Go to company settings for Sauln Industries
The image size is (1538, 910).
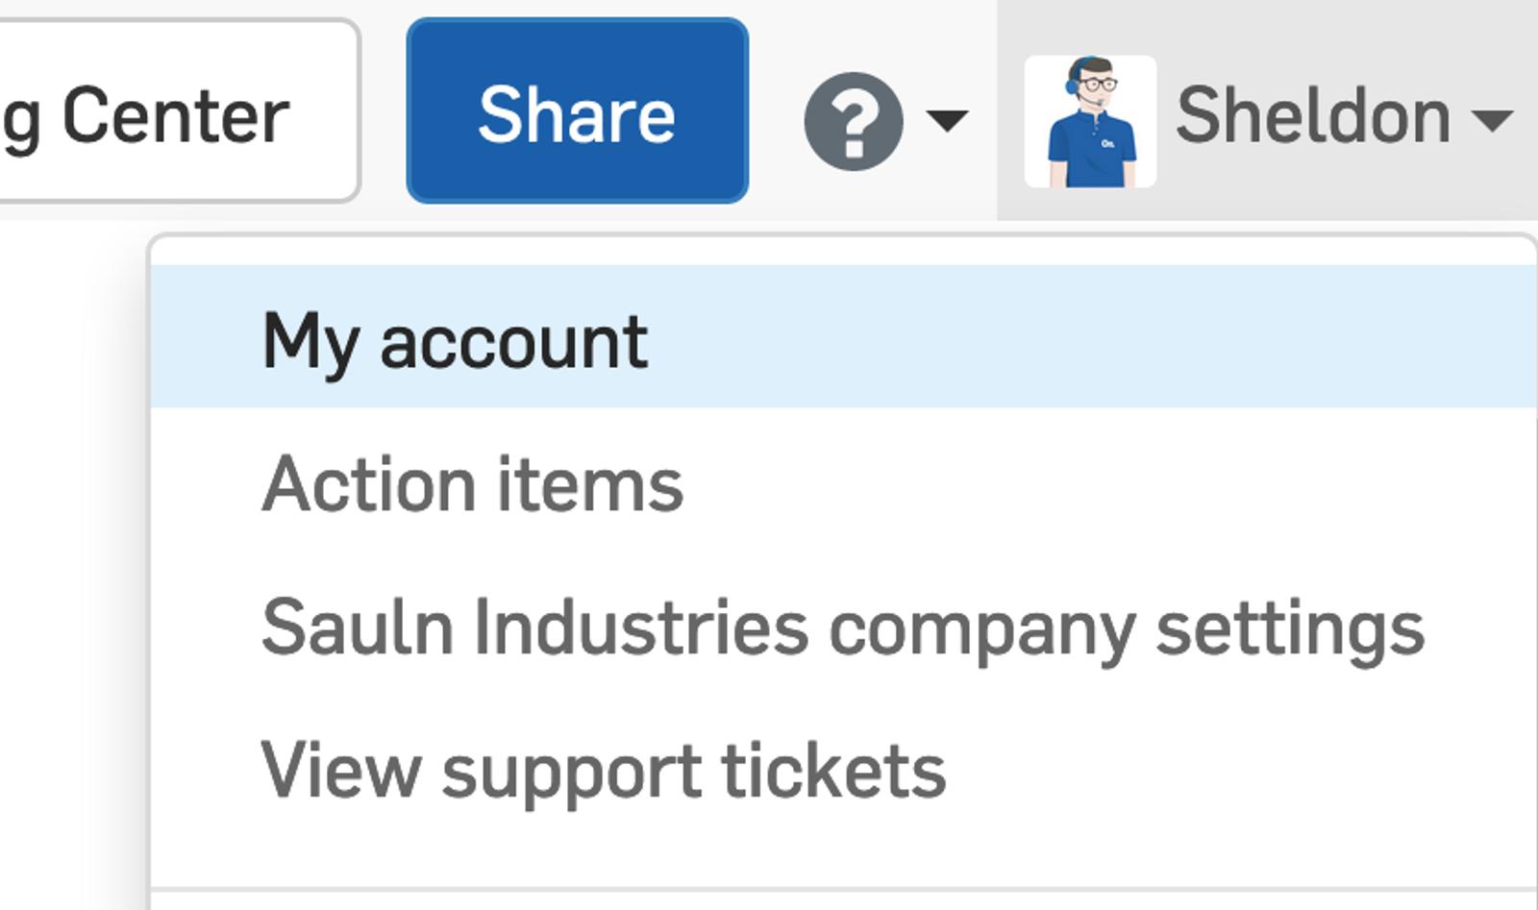(x=842, y=627)
